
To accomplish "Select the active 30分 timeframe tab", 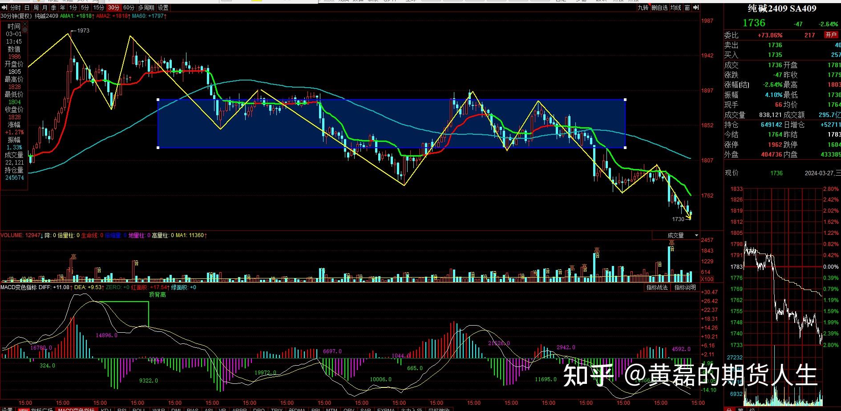I will coord(114,8).
